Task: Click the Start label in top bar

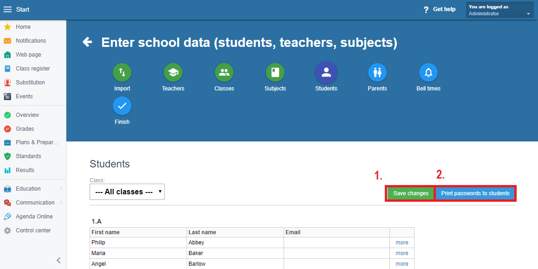Action: pyautogui.click(x=23, y=10)
